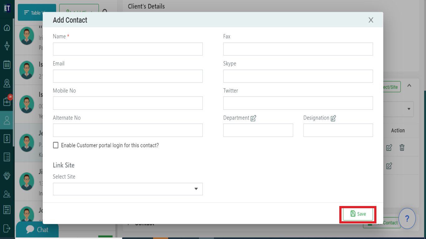Image resolution: width=426 pixels, height=239 pixels.
Task: Click the Email input field
Action: (x=128, y=76)
